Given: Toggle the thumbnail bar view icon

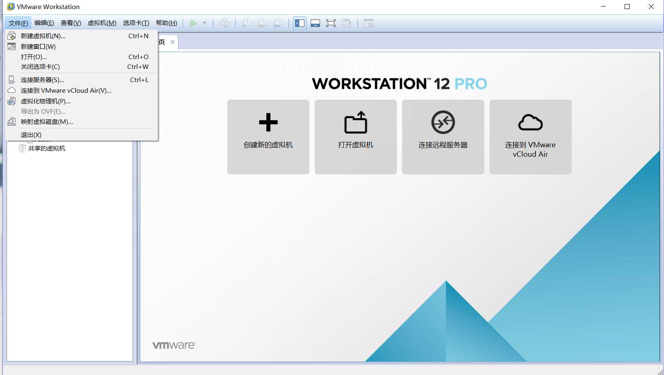Looking at the screenshot, I should pyautogui.click(x=315, y=23).
